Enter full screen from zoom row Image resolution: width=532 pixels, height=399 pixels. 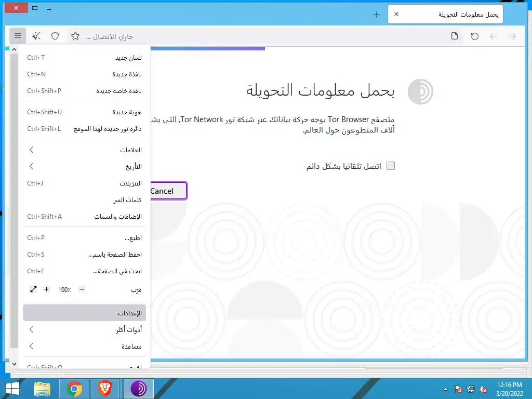coord(33,289)
